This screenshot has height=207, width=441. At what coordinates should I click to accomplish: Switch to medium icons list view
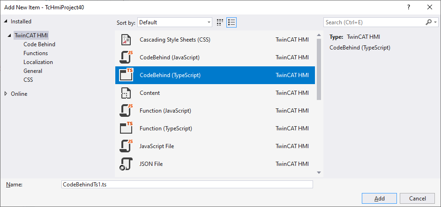point(232,22)
